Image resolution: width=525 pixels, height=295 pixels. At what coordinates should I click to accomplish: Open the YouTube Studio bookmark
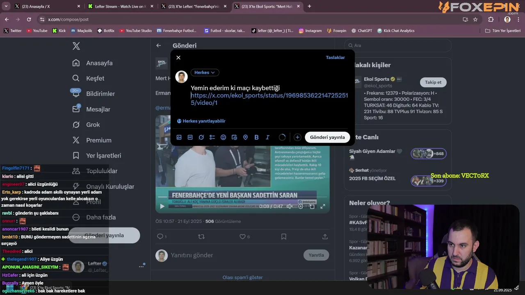coord(136,31)
